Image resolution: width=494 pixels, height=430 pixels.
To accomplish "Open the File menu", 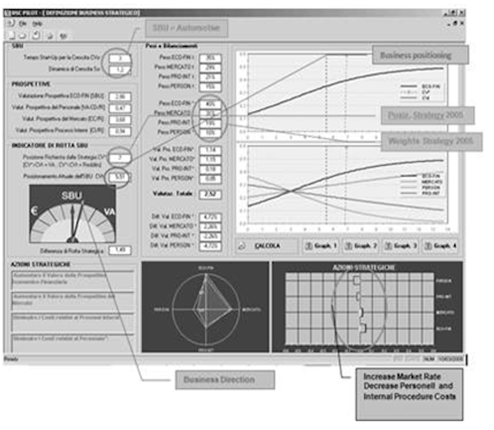I will (23, 24).
